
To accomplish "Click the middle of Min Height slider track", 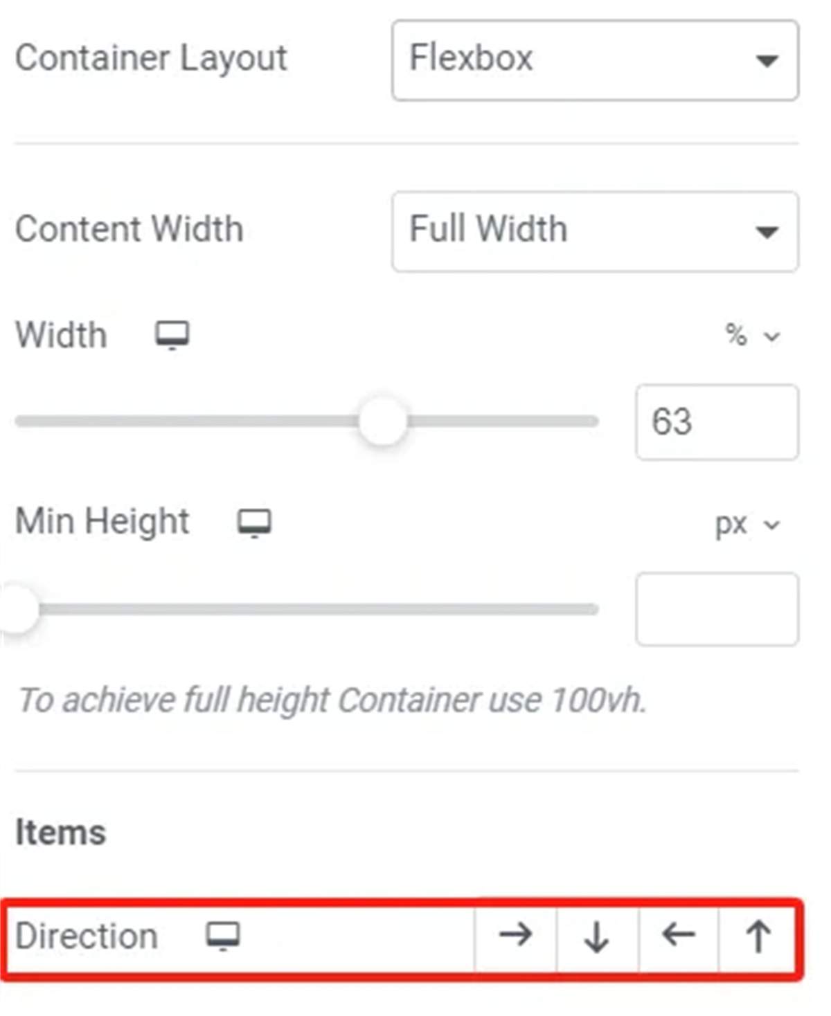I will [x=307, y=609].
